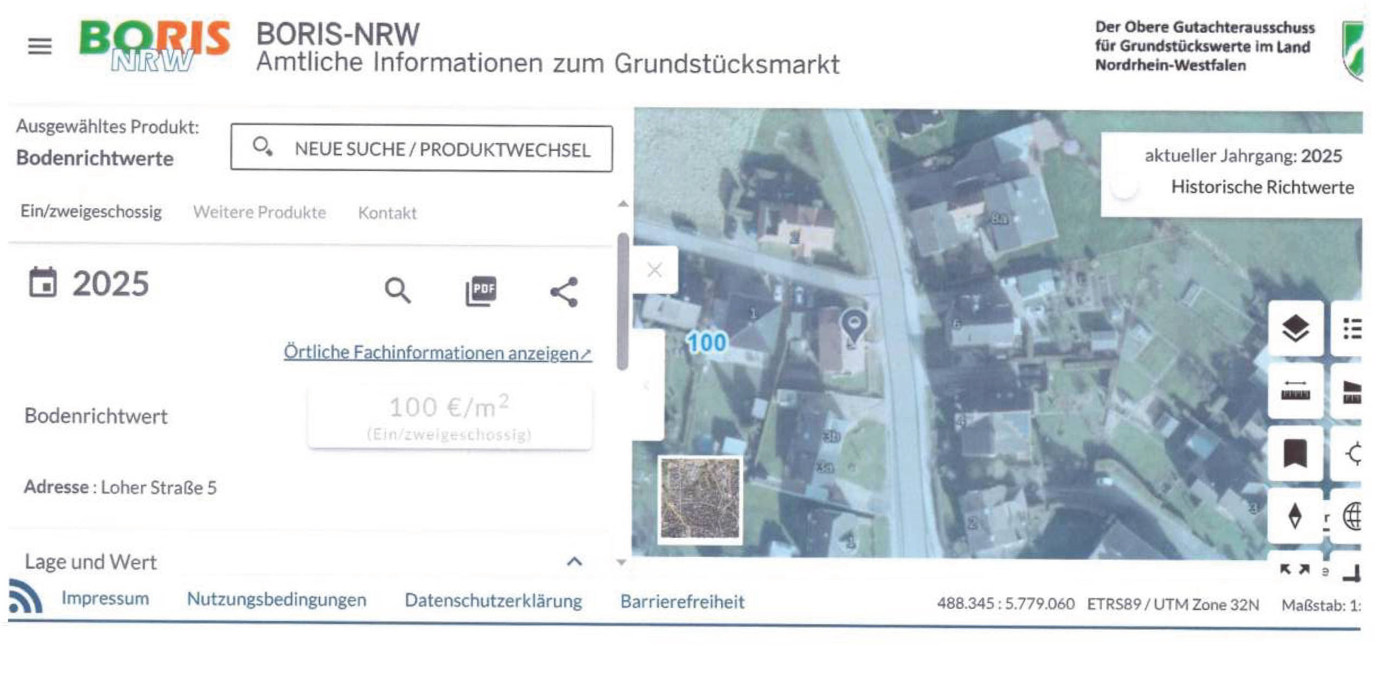Screen dimensions: 1375x687
Task: Click the map location pin marker
Action: click(x=854, y=326)
